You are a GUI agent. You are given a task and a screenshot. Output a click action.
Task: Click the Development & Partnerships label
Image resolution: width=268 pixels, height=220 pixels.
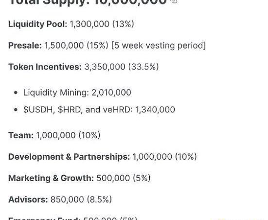(69, 157)
